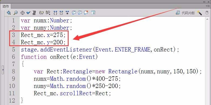Expand all collapsed code sections
Screen dimensions: 211x105
67,13
